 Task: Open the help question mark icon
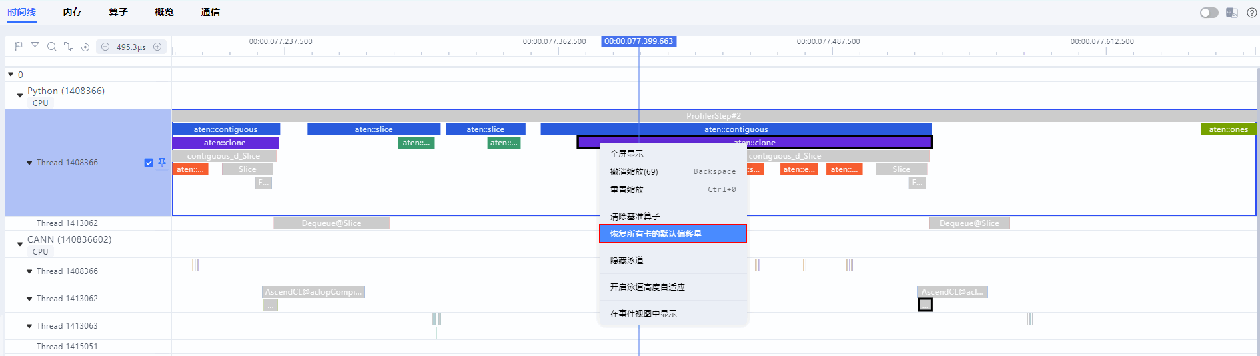coord(1251,13)
